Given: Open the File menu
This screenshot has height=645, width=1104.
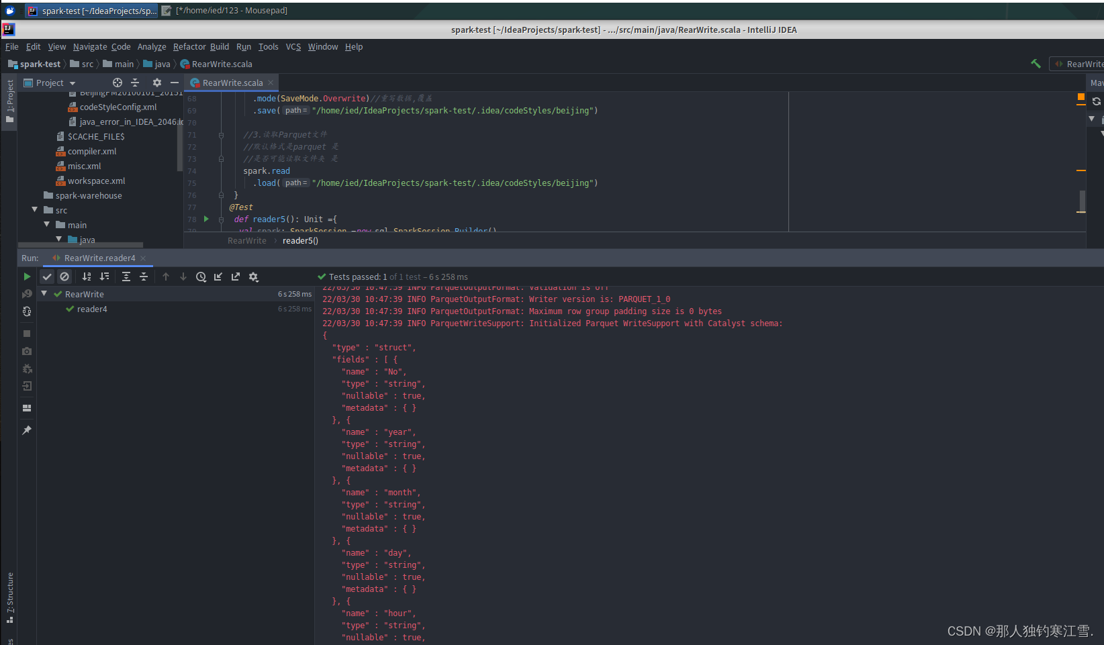Looking at the screenshot, I should click(12, 47).
